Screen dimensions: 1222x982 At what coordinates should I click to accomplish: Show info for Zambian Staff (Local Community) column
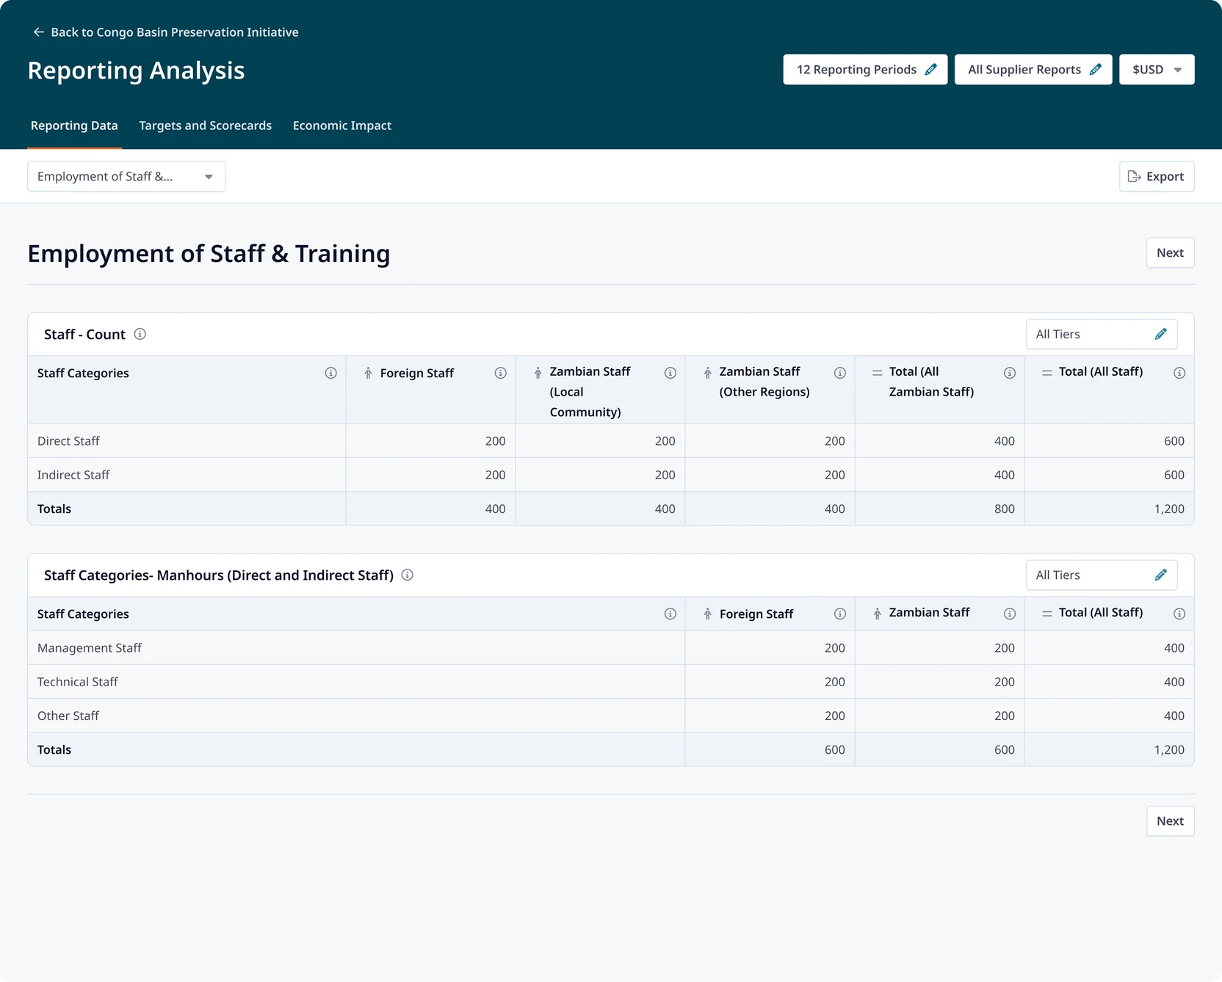click(670, 373)
